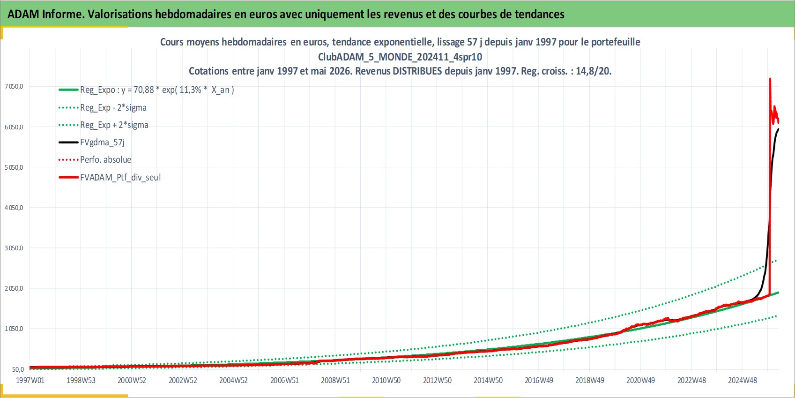This screenshot has width=795, height=398.
Task: Click the 2008W51 x-axis label
Action: [335, 380]
